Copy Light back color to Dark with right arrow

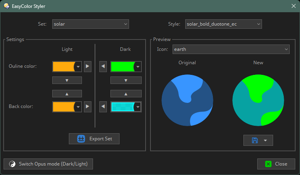tap(87, 106)
